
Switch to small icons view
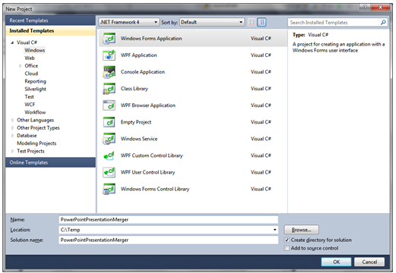(x=252, y=22)
